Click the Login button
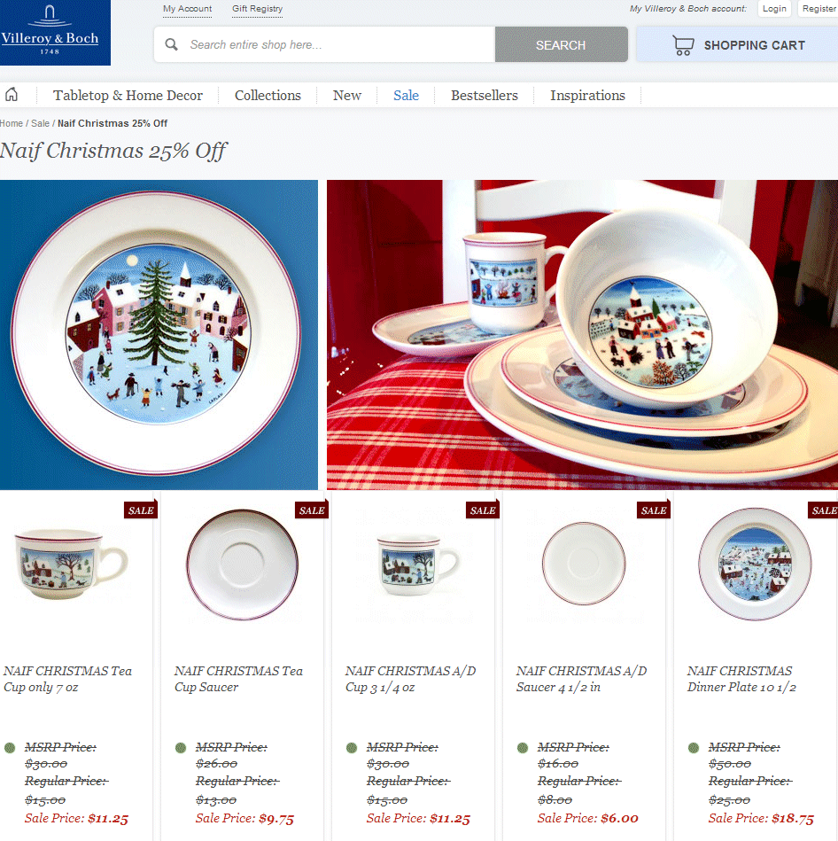838x841 pixels. coord(774,9)
